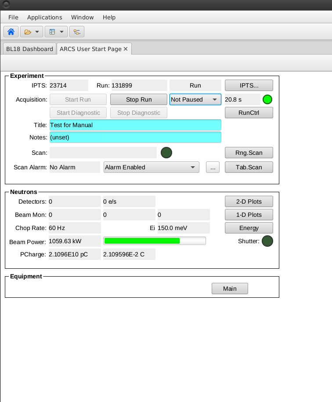Click the green acquisition status LED

click(267, 99)
